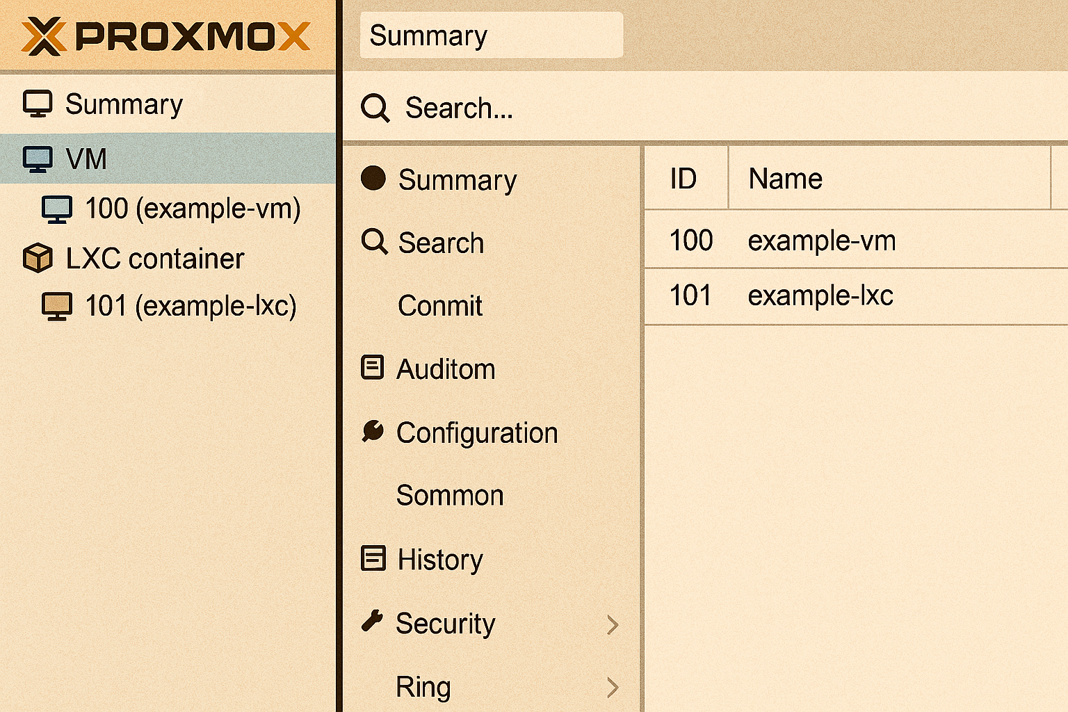
Task: Click the magnifier icon beside Search menu item
Action: point(374,241)
